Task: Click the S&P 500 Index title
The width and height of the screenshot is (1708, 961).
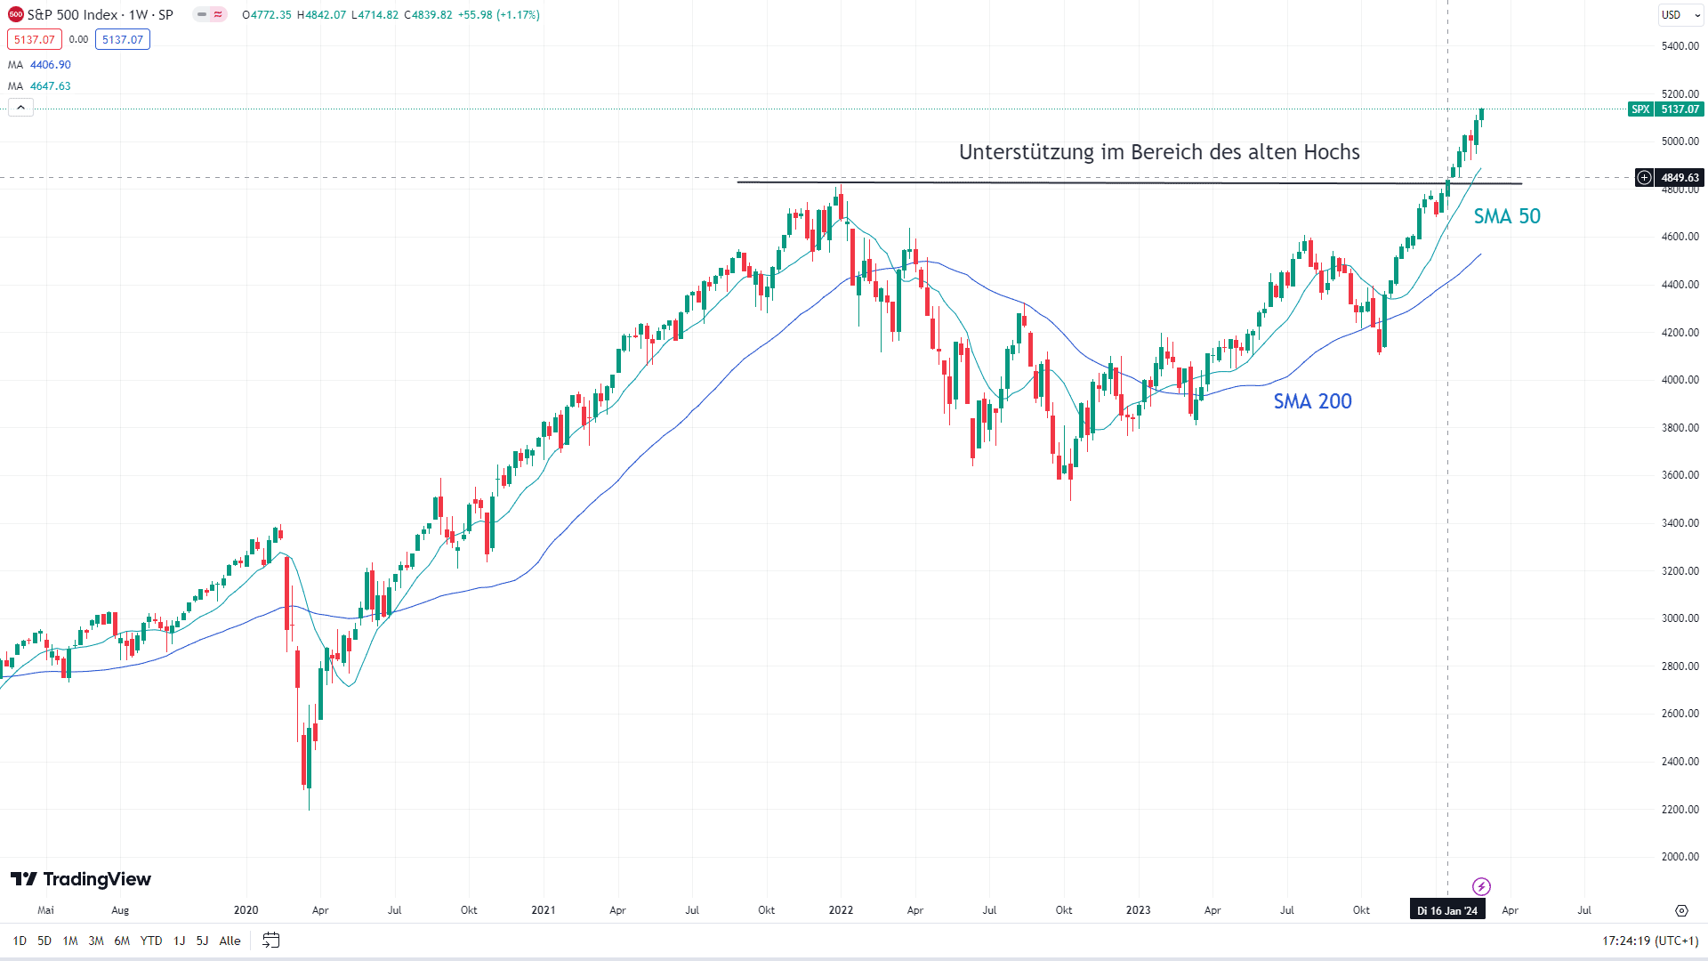Action: (72, 14)
